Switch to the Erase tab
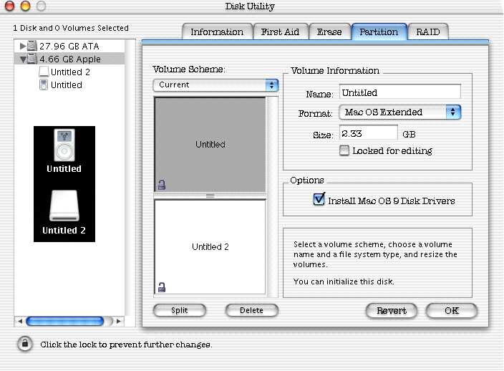This screenshot has height=371, width=504. coord(329,32)
